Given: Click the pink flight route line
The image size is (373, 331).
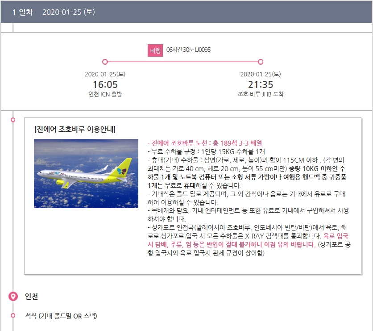Looking at the screenshot, I should 183,62.
